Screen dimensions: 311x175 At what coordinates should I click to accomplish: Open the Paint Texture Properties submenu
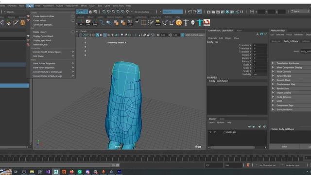tap(53, 64)
